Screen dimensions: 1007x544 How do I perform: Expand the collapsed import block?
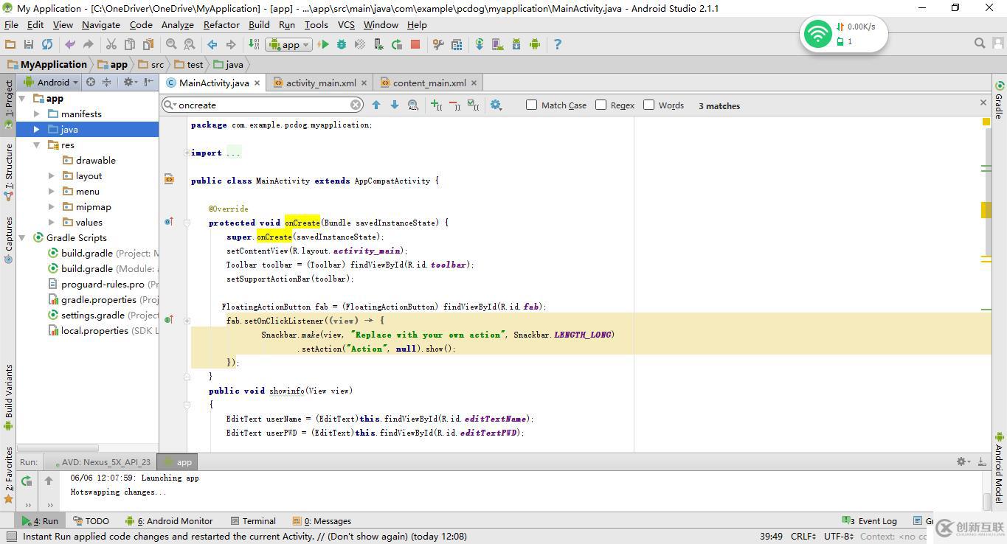coord(187,153)
